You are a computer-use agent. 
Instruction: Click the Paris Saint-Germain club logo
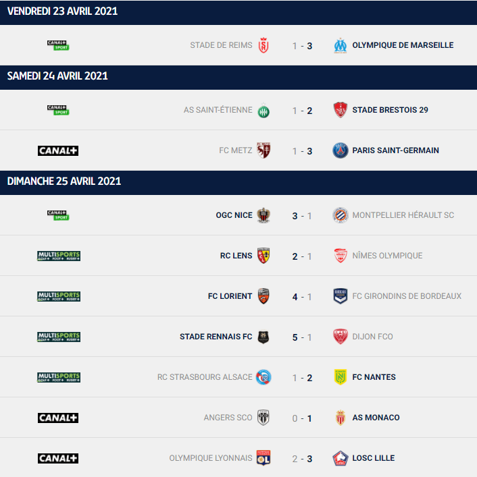pyautogui.click(x=340, y=150)
